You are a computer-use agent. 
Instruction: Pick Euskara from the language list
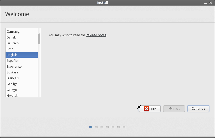pyautogui.click(x=21, y=72)
